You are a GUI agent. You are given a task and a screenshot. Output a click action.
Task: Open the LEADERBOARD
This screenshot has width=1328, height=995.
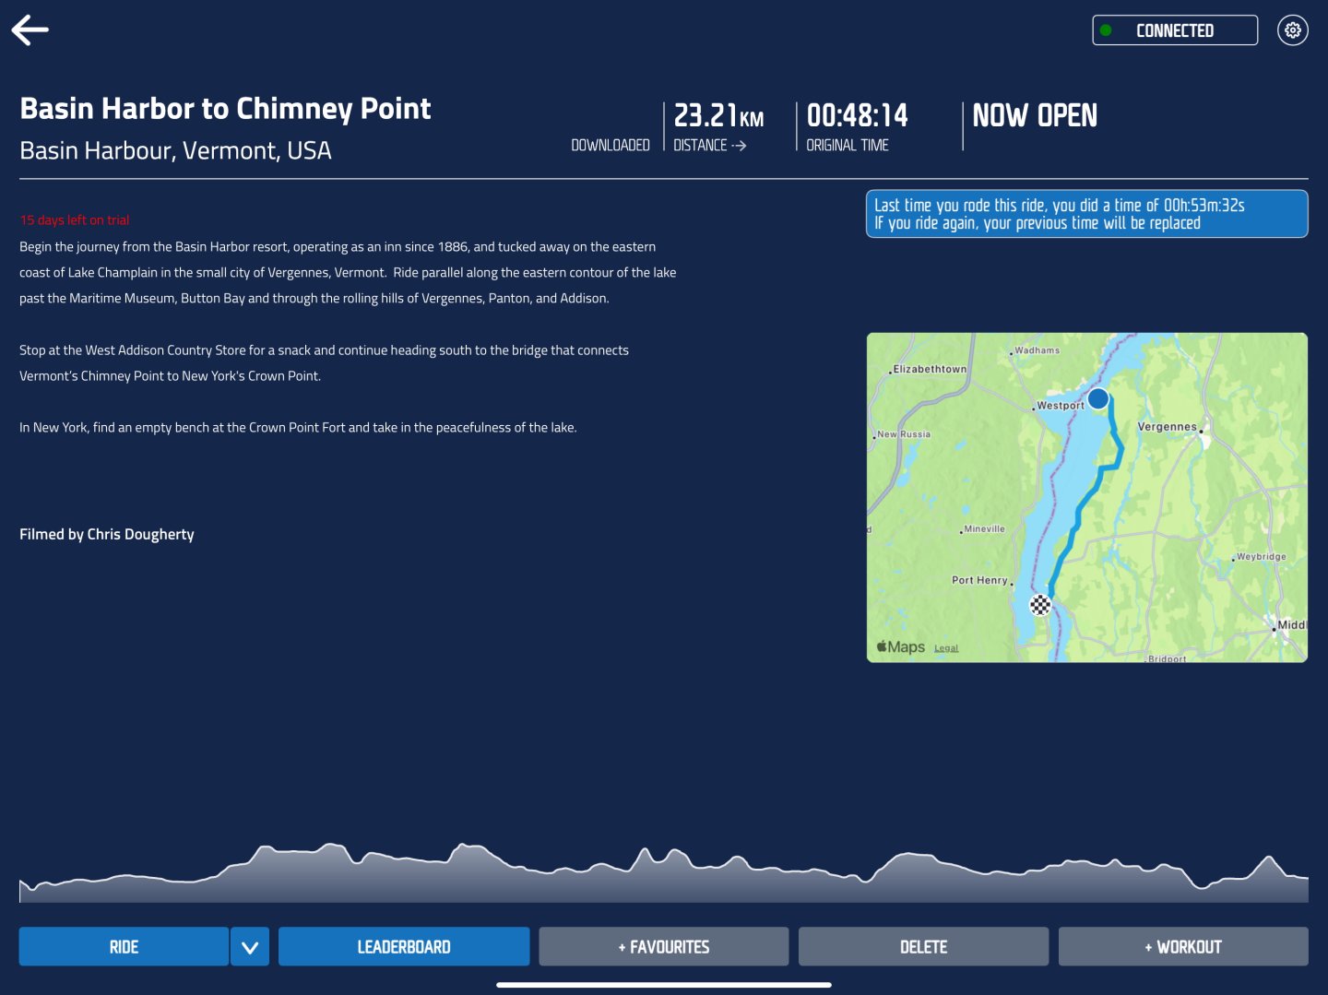point(404,947)
